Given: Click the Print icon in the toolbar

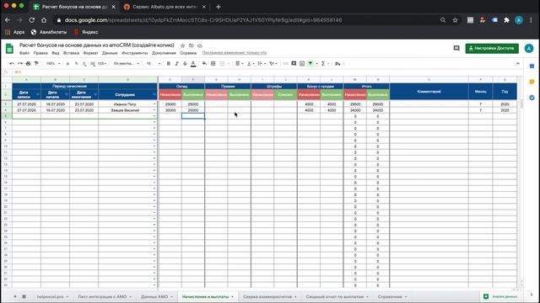Looking at the screenshot, I should (28, 64).
